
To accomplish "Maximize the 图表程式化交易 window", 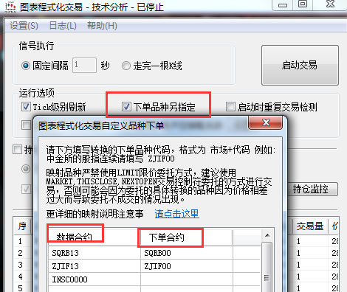I will [303, 4].
